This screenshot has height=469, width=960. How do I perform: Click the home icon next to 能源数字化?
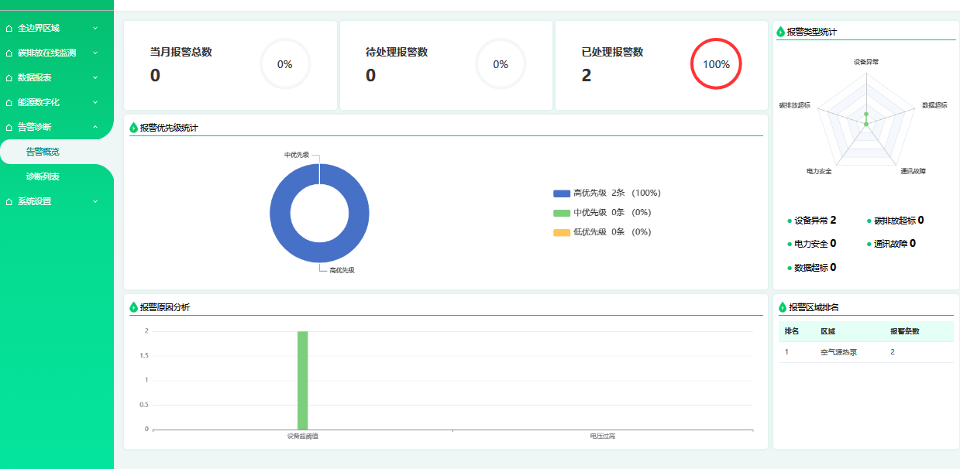[x=9, y=103]
